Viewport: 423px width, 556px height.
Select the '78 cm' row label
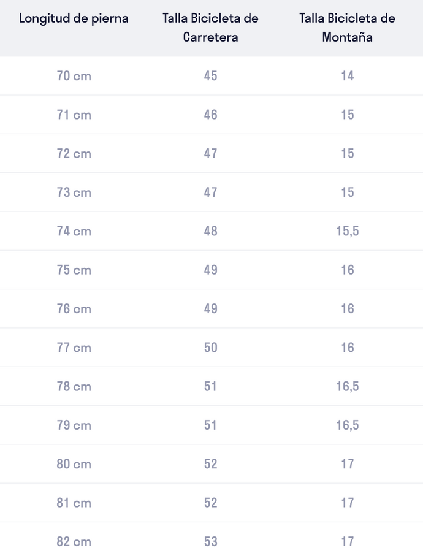tap(74, 386)
